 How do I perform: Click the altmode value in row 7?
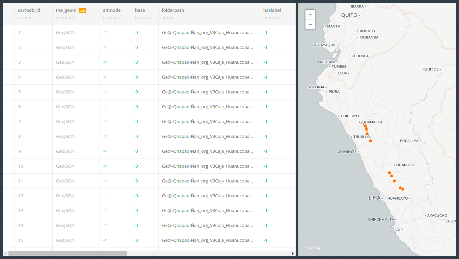(105, 122)
